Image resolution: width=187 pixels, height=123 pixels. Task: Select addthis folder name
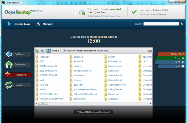pos(43,89)
